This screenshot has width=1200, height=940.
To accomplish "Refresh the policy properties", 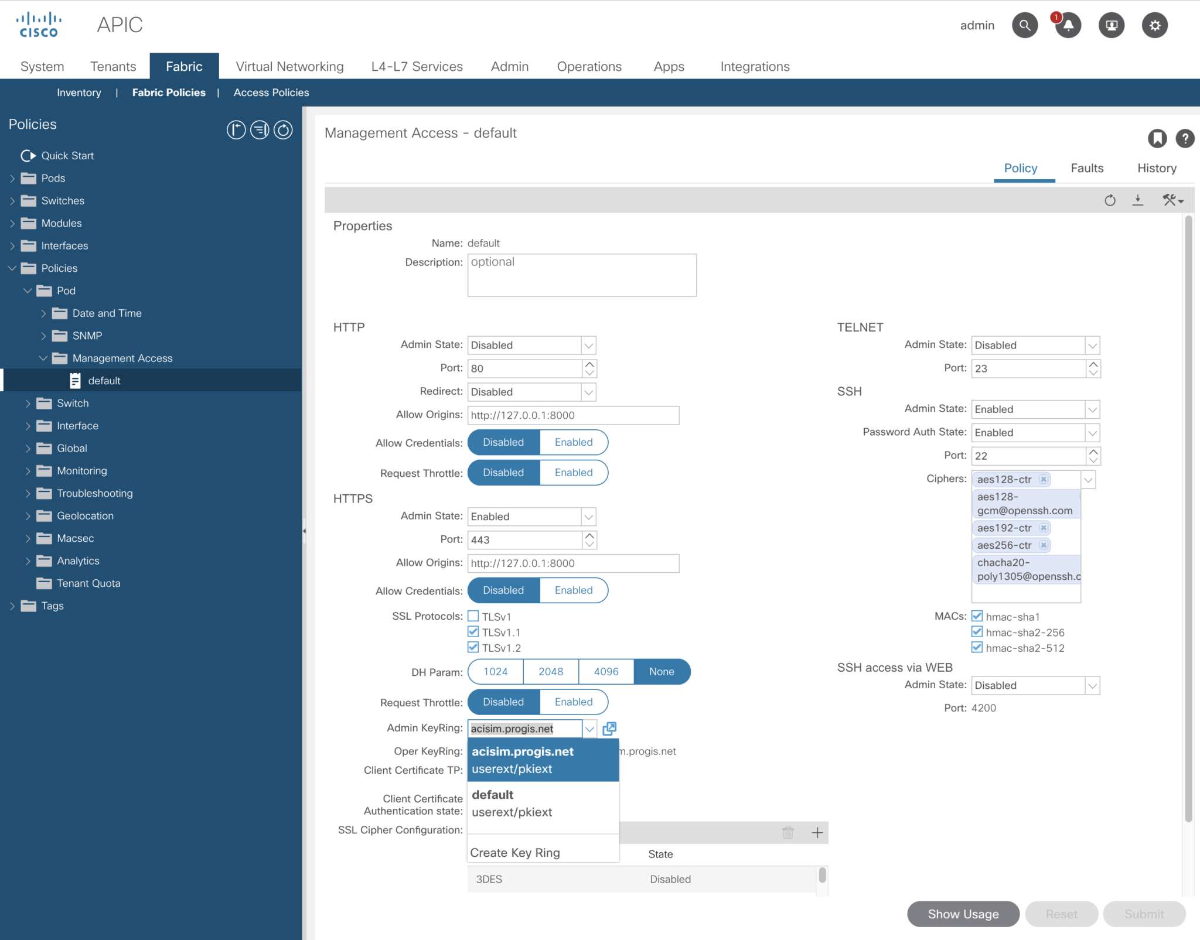I will tap(1110, 200).
